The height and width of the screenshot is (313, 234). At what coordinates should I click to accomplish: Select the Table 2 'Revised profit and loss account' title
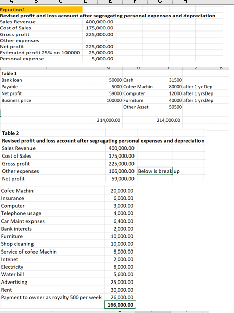(x=103, y=141)
